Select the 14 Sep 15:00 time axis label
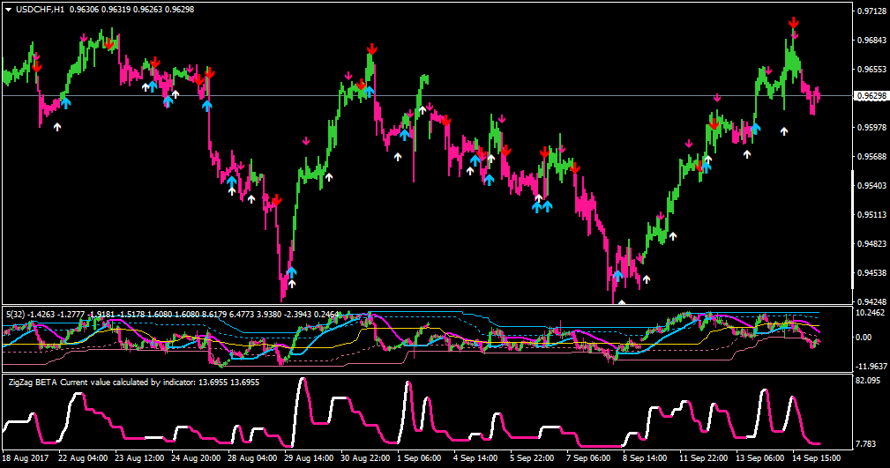Screen dimensions: 890x468 click(815, 457)
